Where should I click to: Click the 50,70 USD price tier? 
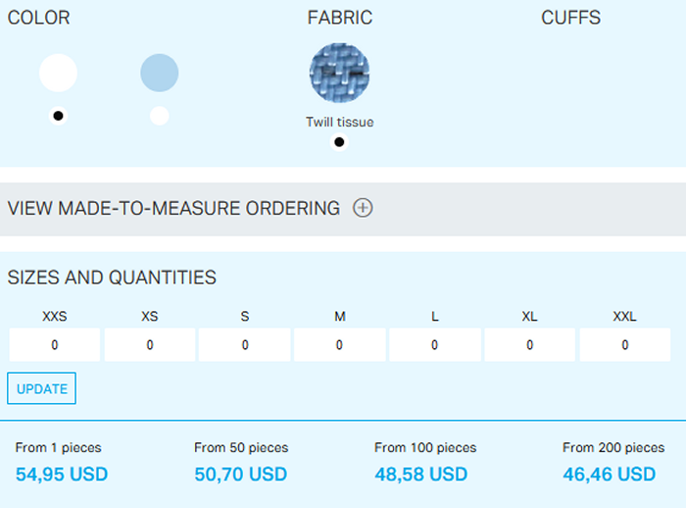click(x=241, y=475)
